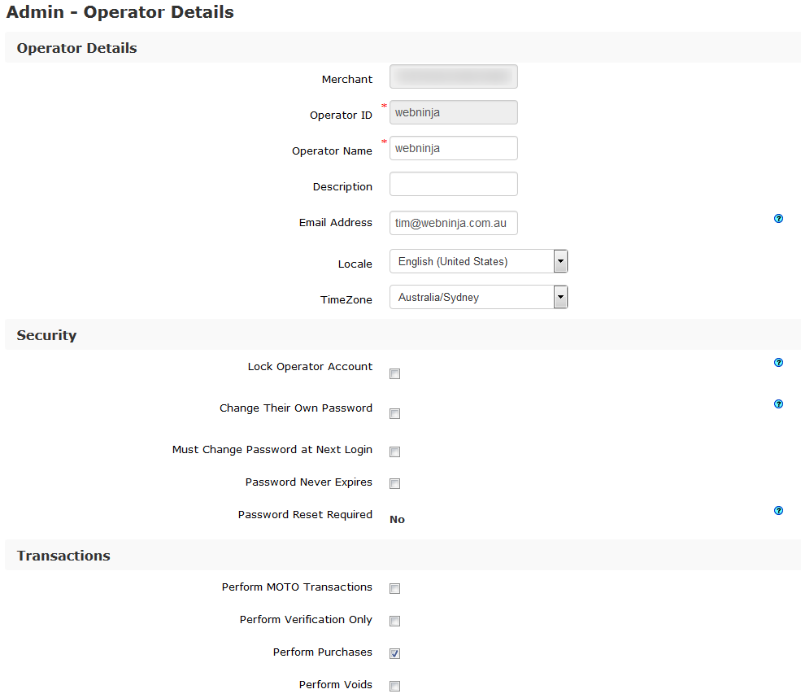Enable Perform Voids checkbox

point(395,687)
